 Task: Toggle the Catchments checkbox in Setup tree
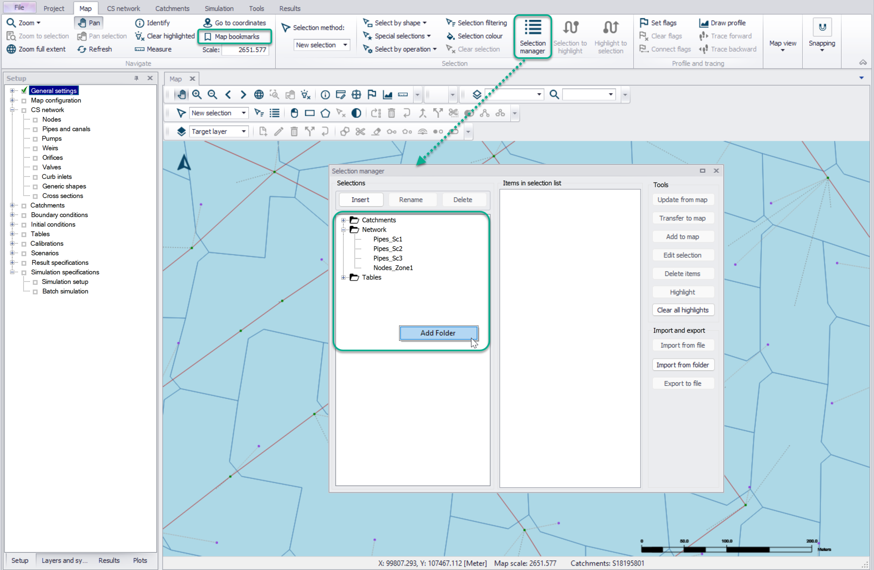click(x=24, y=206)
